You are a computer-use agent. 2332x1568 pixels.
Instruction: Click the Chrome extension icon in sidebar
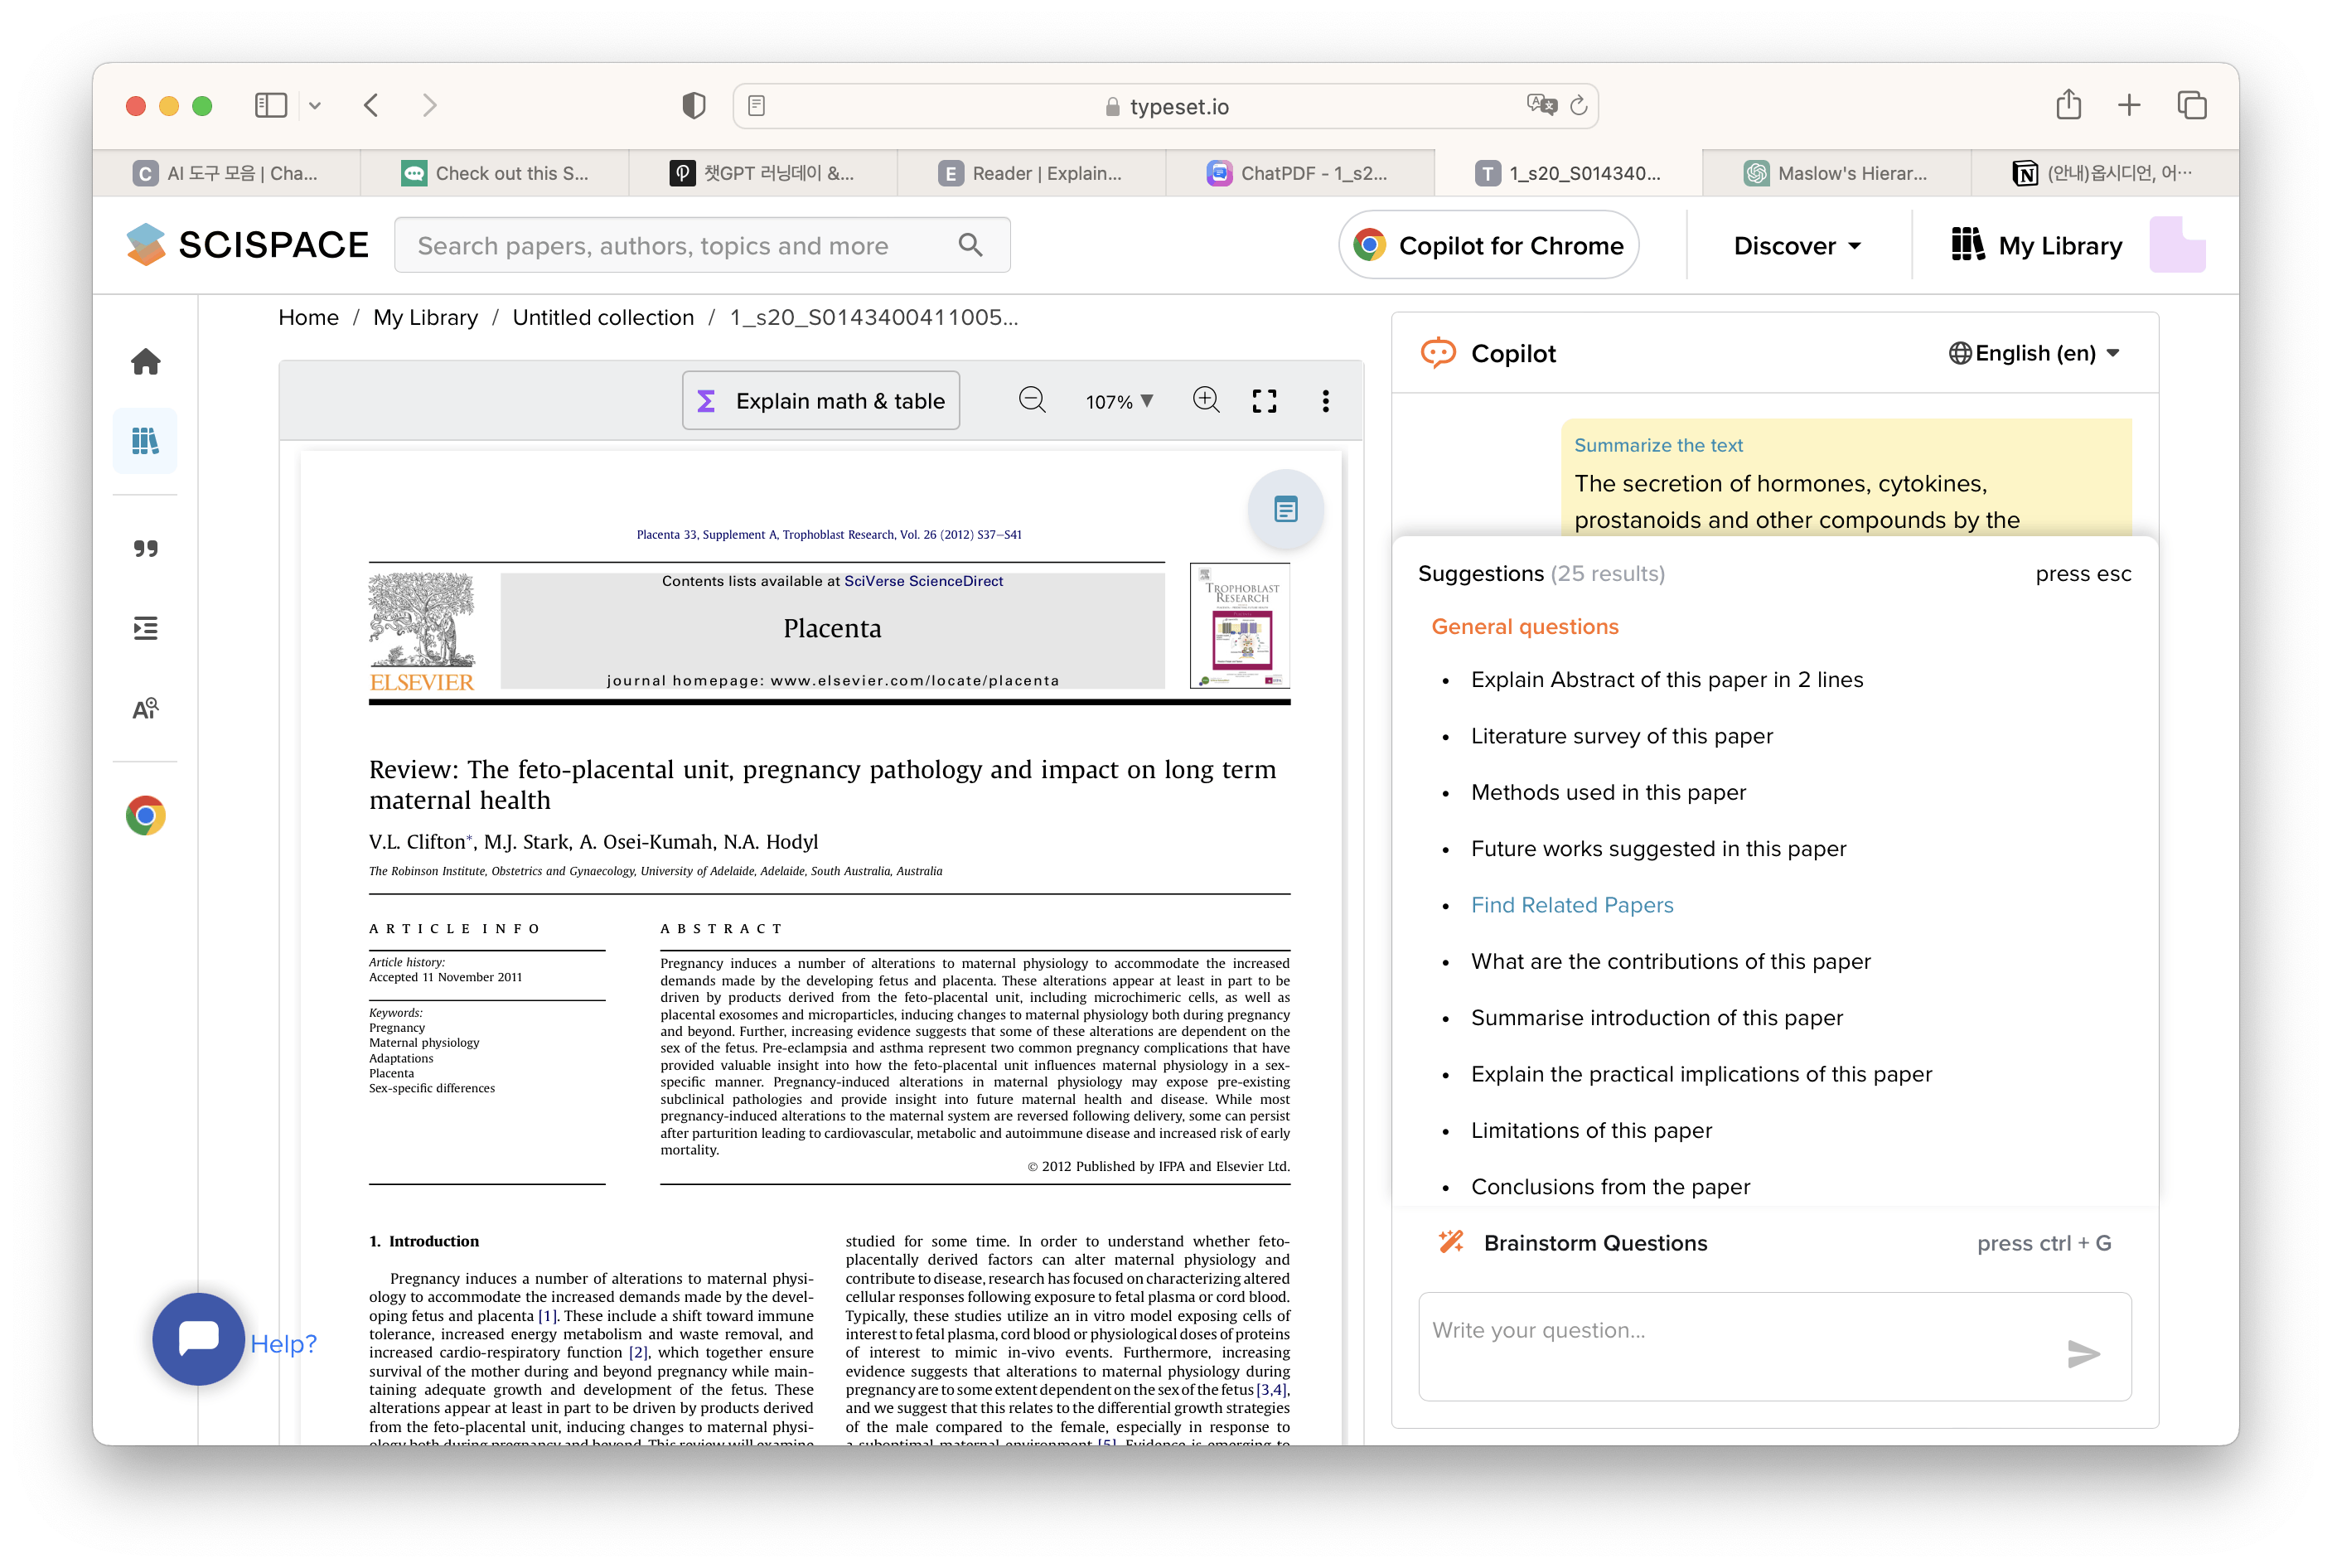pyautogui.click(x=146, y=816)
